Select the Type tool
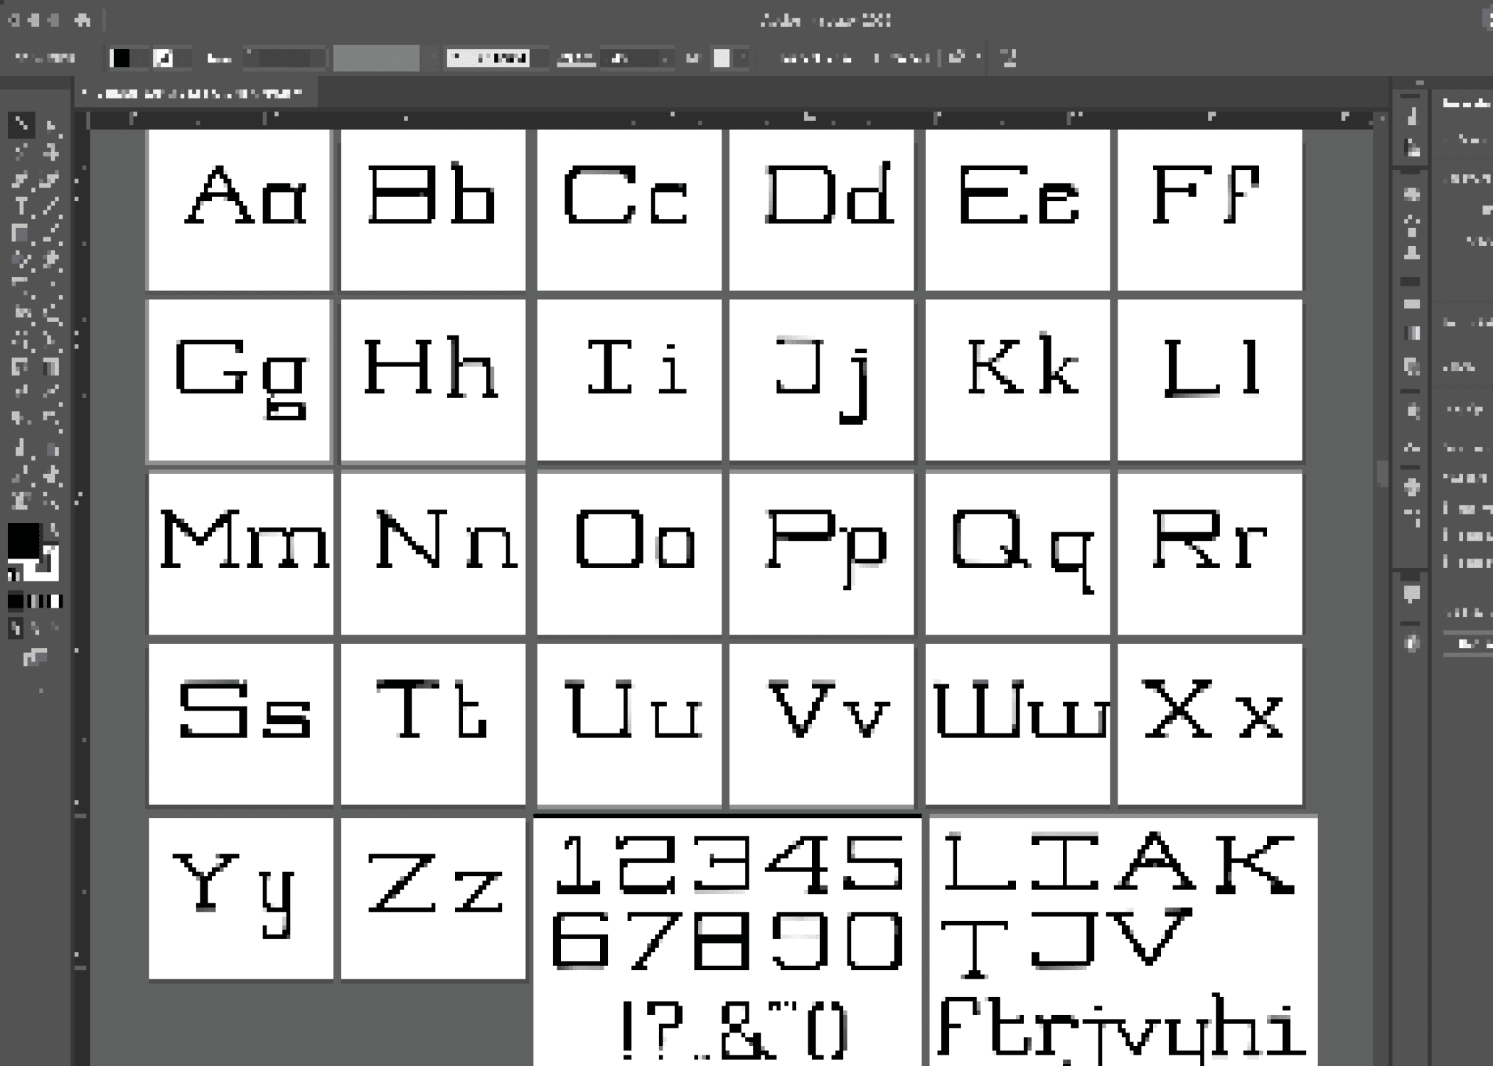Screen dimensions: 1493x1066 21,207
